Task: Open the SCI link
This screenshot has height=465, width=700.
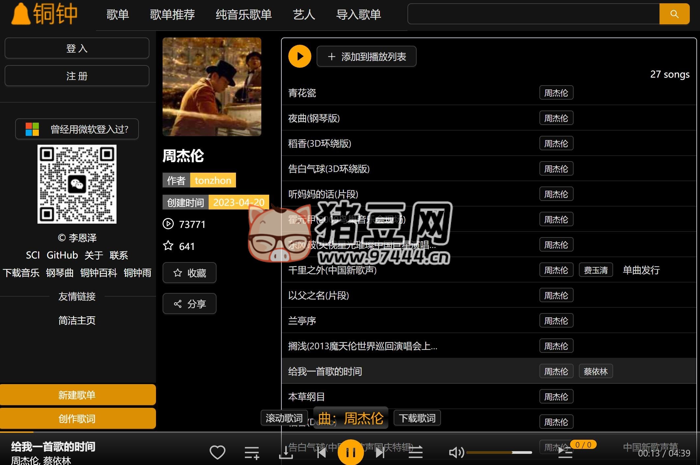Action: pyautogui.click(x=33, y=255)
